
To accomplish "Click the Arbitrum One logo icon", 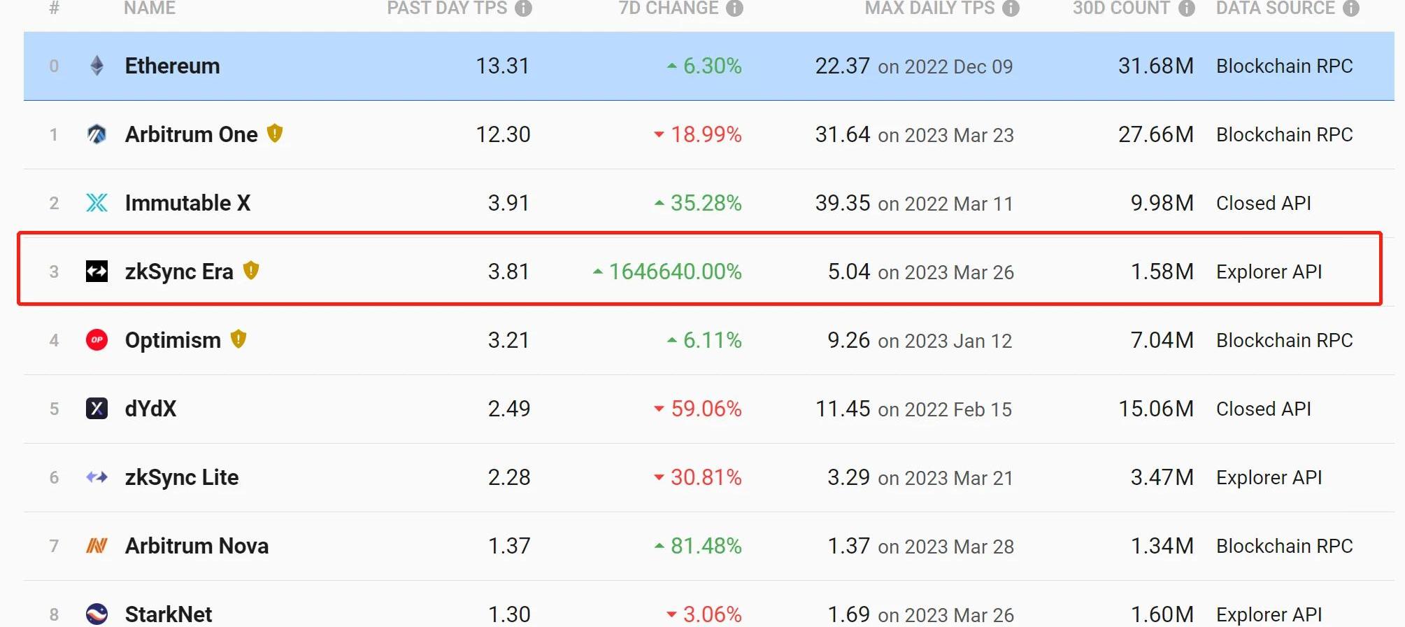I will (x=97, y=134).
